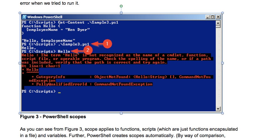Maximize the Windows PowerShell window
258x139 pixels.
[x=213, y=17]
